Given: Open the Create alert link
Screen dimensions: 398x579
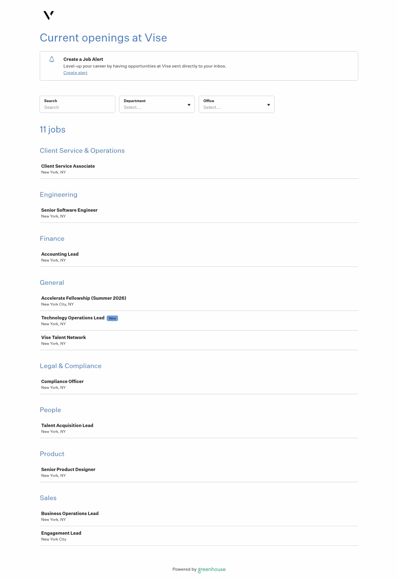Looking at the screenshot, I should (x=75, y=73).
